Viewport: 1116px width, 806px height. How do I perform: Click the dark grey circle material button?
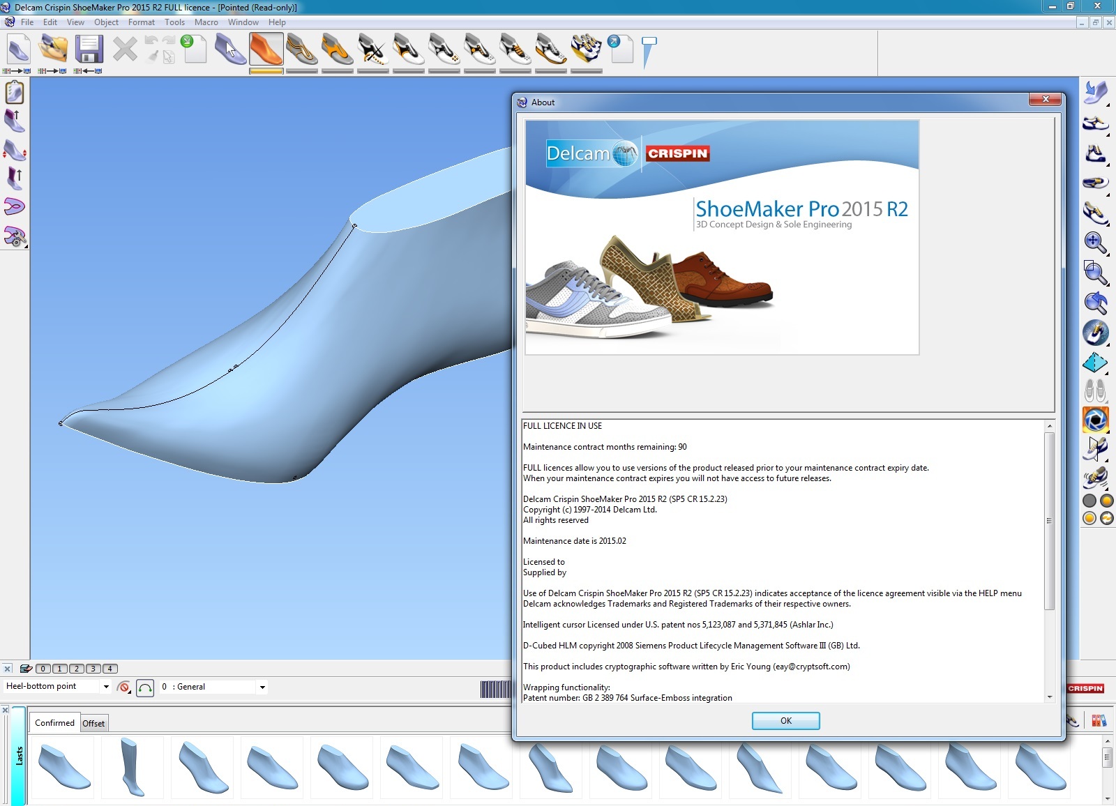[x=1089, y=501]
